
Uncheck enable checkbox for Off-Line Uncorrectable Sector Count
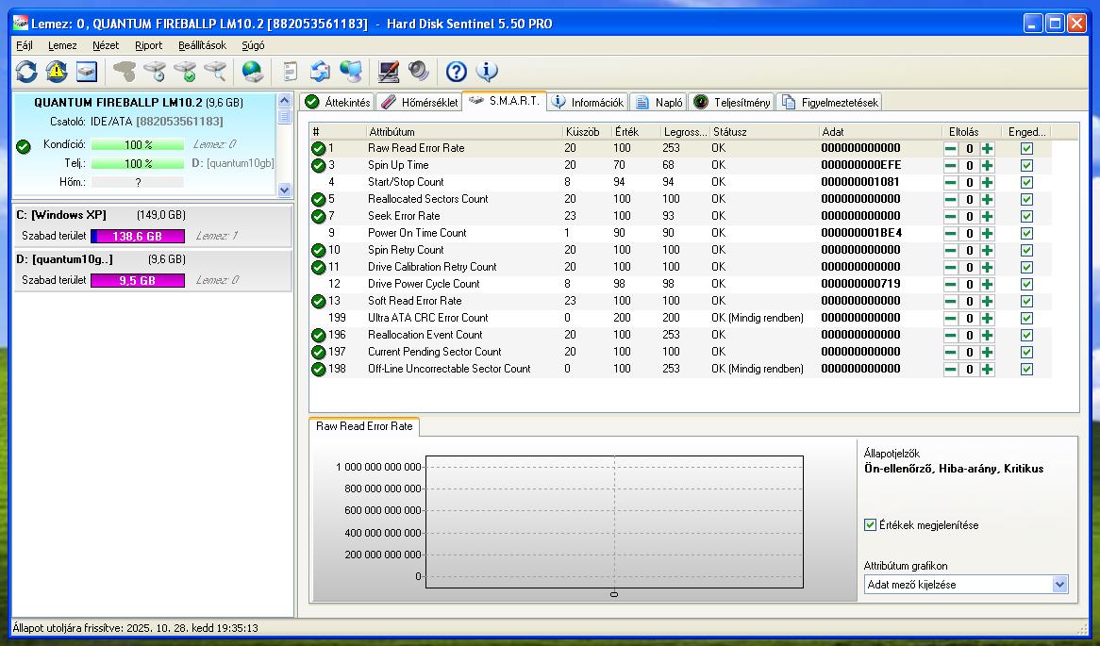click(1026, 369)
